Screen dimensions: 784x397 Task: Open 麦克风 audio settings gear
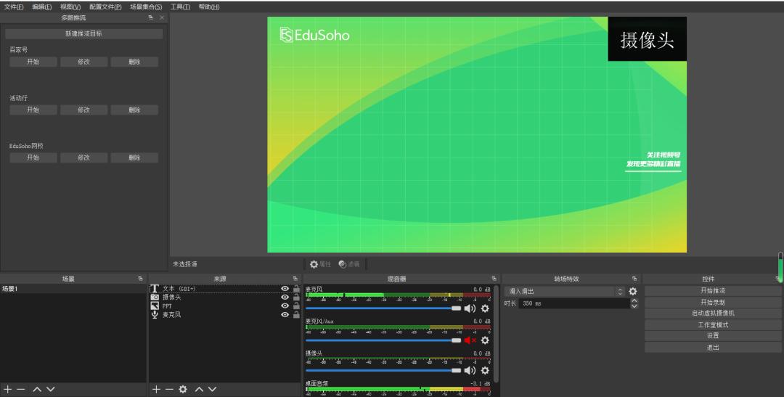[485, 308]
